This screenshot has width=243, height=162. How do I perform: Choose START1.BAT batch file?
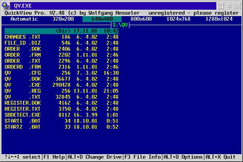[x=61, y=121]
